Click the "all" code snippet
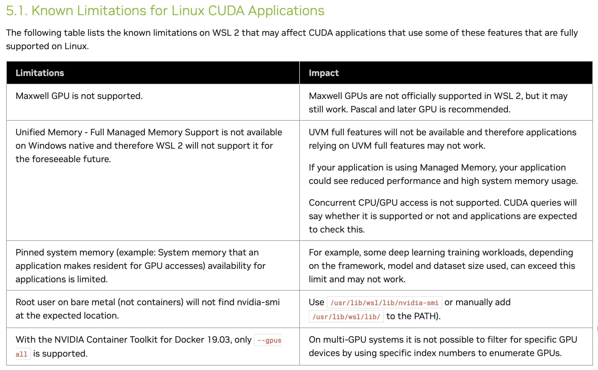This screenshot has height=370, width=598. tap(22, 354)
